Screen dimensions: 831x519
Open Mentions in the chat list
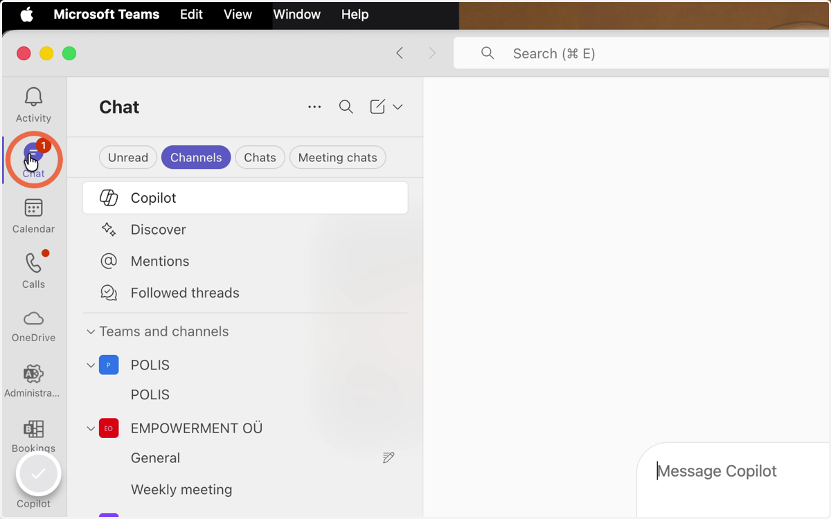pos(245,262)
